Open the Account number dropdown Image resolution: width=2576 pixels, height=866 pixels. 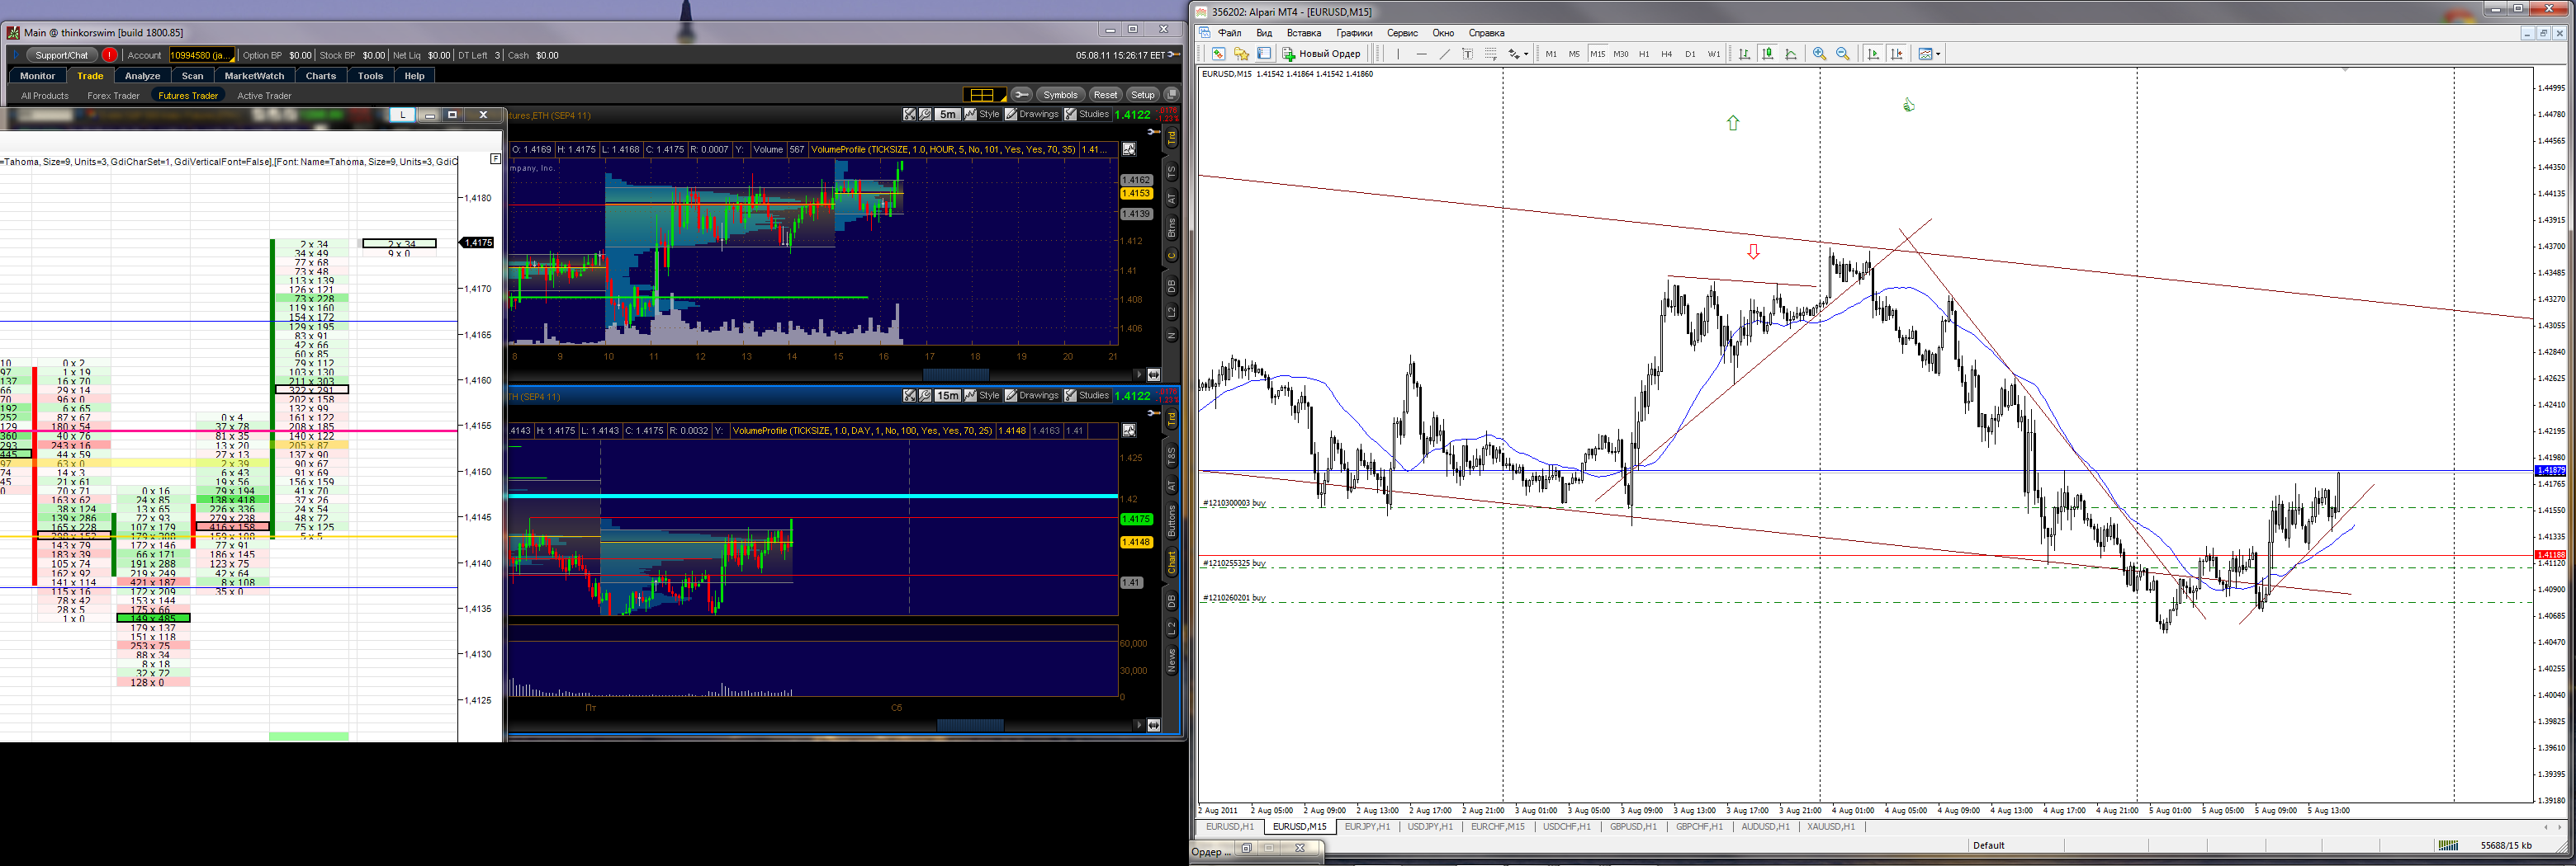click(202, 55)
